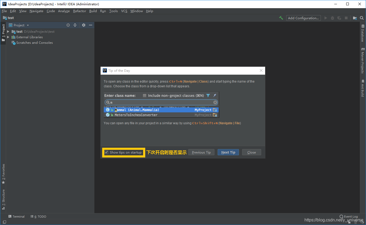
Task: Click the Debug bug icon in toolbar
Action: 332,18
